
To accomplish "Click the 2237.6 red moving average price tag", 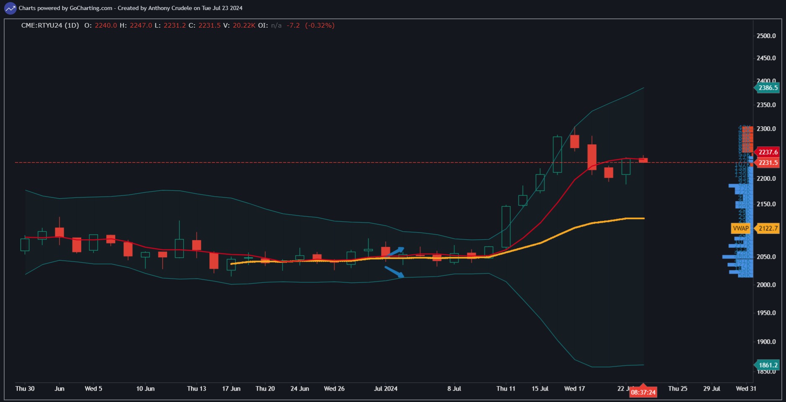I will [767, 152].
